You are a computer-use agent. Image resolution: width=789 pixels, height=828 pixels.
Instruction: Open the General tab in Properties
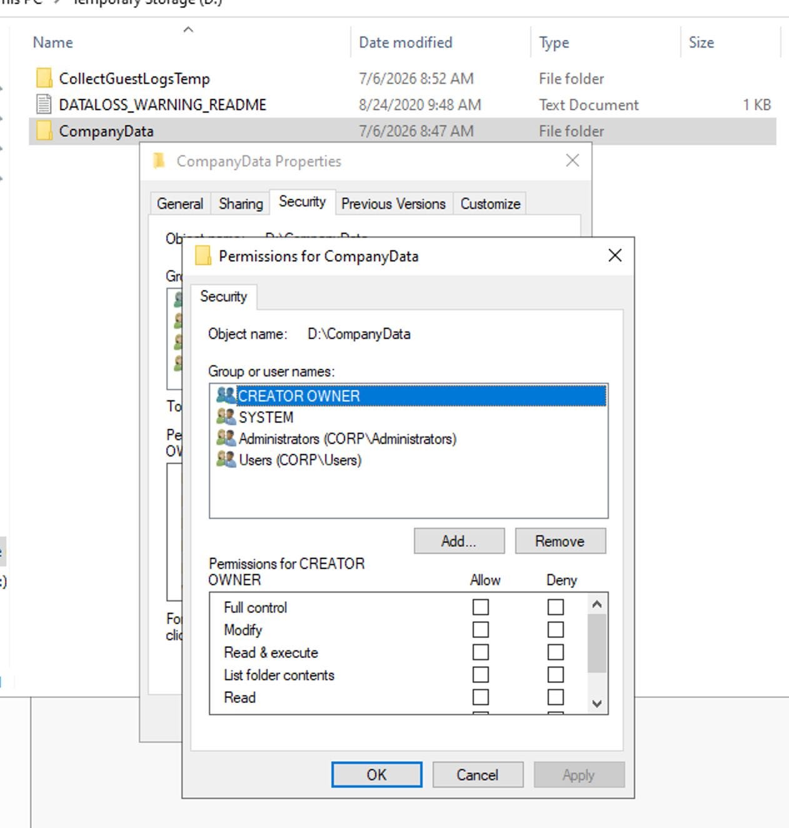tap(180, 204)
